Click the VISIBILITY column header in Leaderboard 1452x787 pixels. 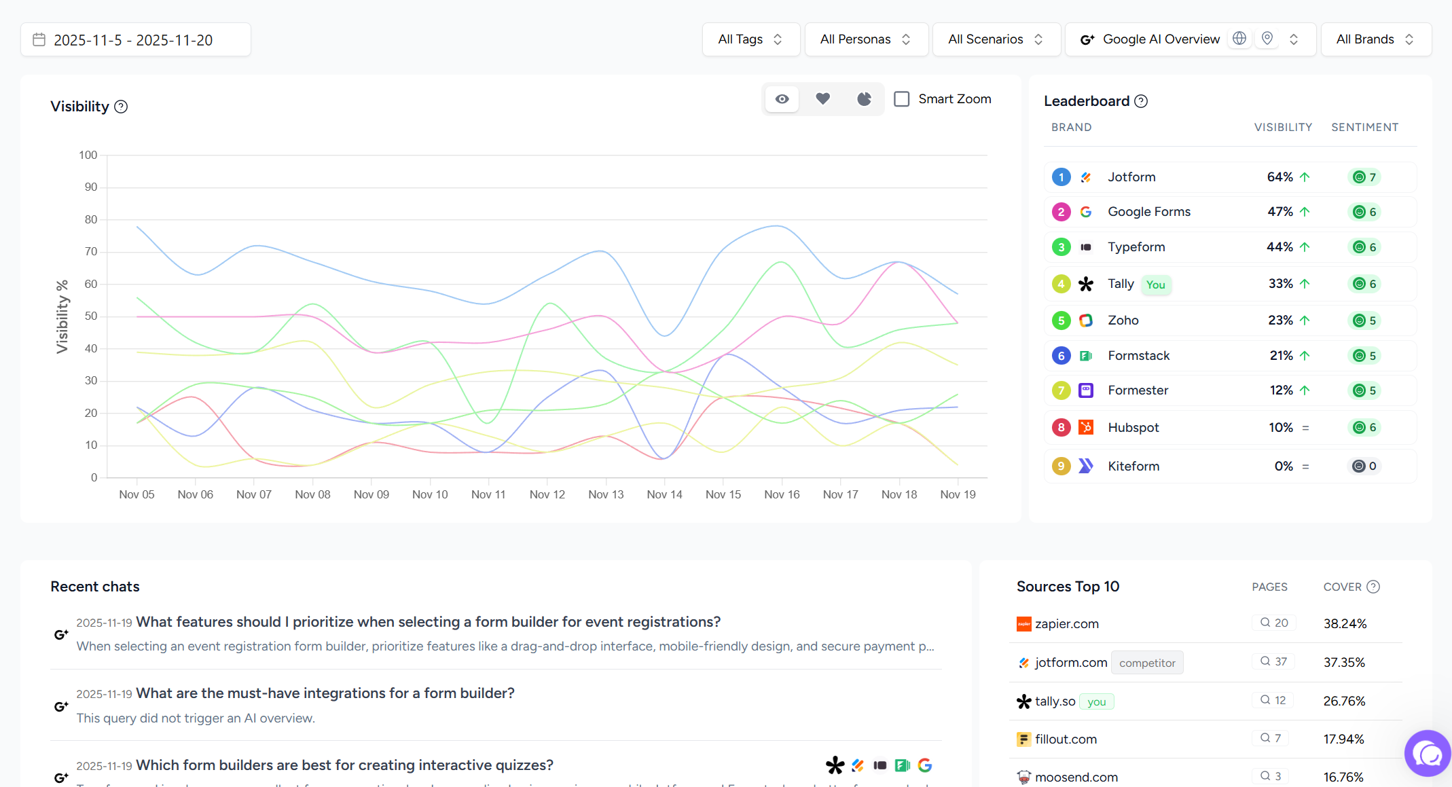coord(1282,127)
